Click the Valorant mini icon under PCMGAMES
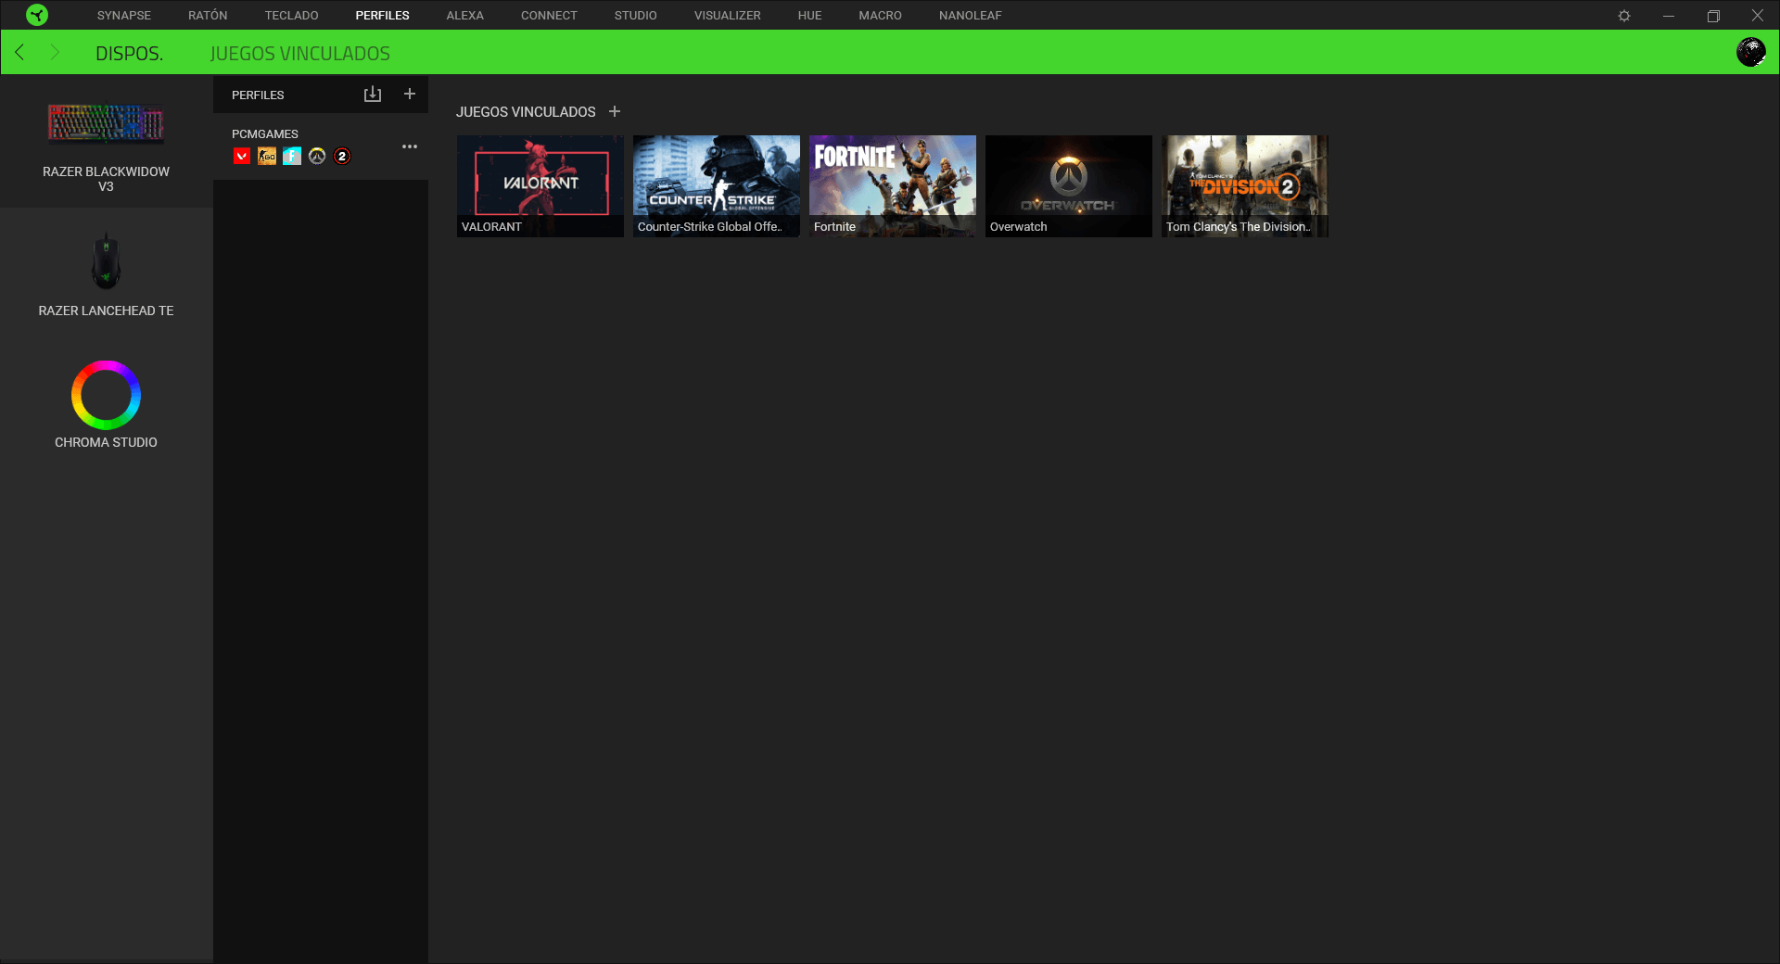The image size is (1780, 964). [242, 156]
